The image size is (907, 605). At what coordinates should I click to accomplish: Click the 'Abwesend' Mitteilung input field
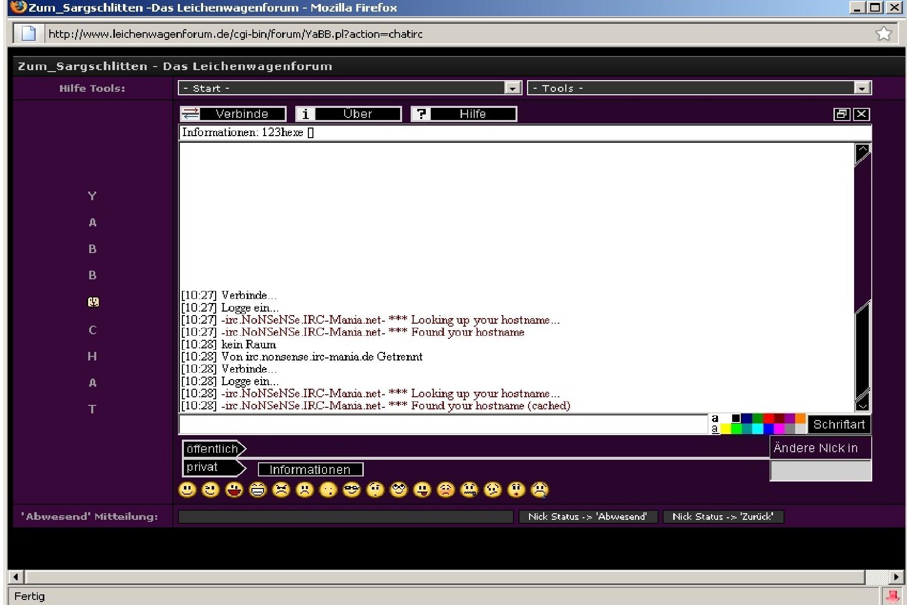coord(346,517)
